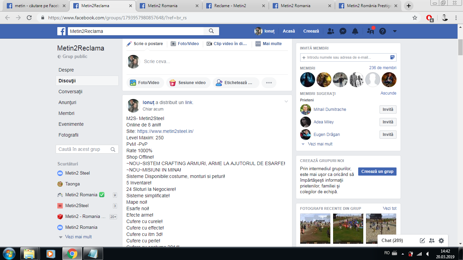The image size is (463, 260).
Task: Select the Clip video în direct tab
Action: click(x=227, y=44)
